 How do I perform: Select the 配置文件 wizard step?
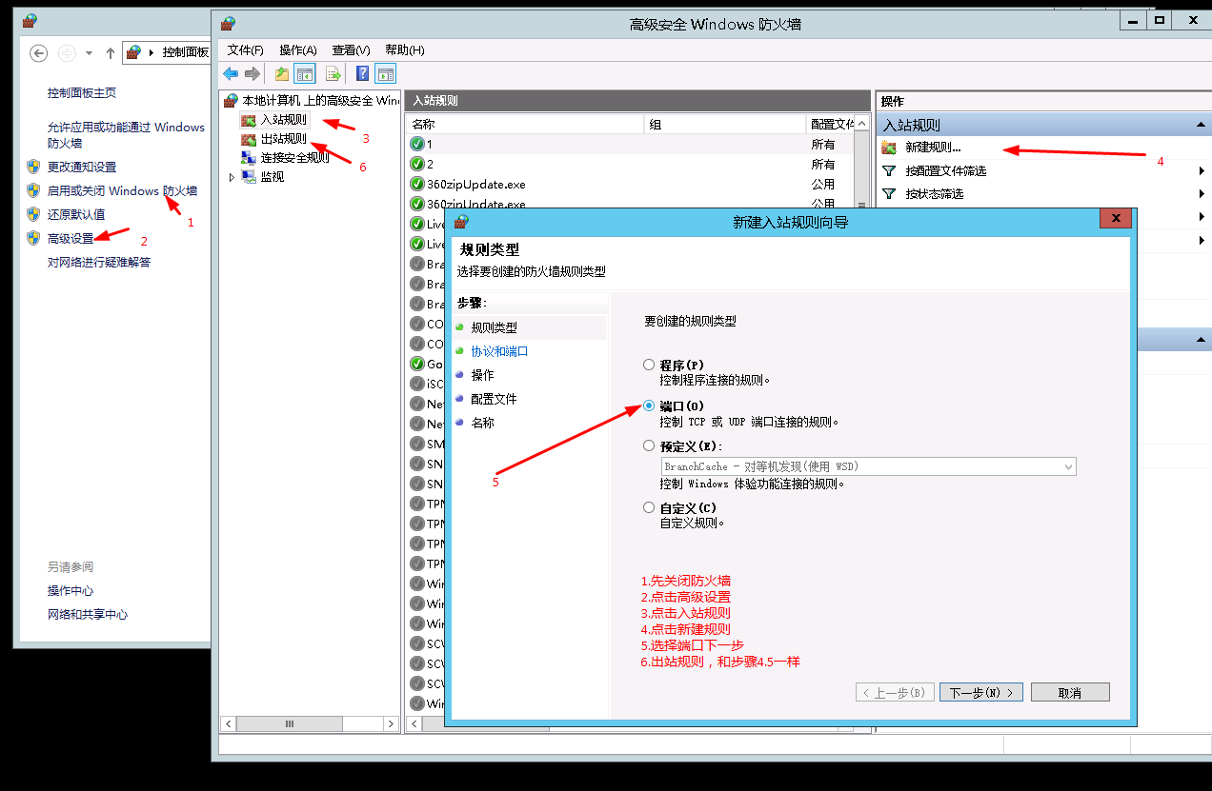point(494,399)
